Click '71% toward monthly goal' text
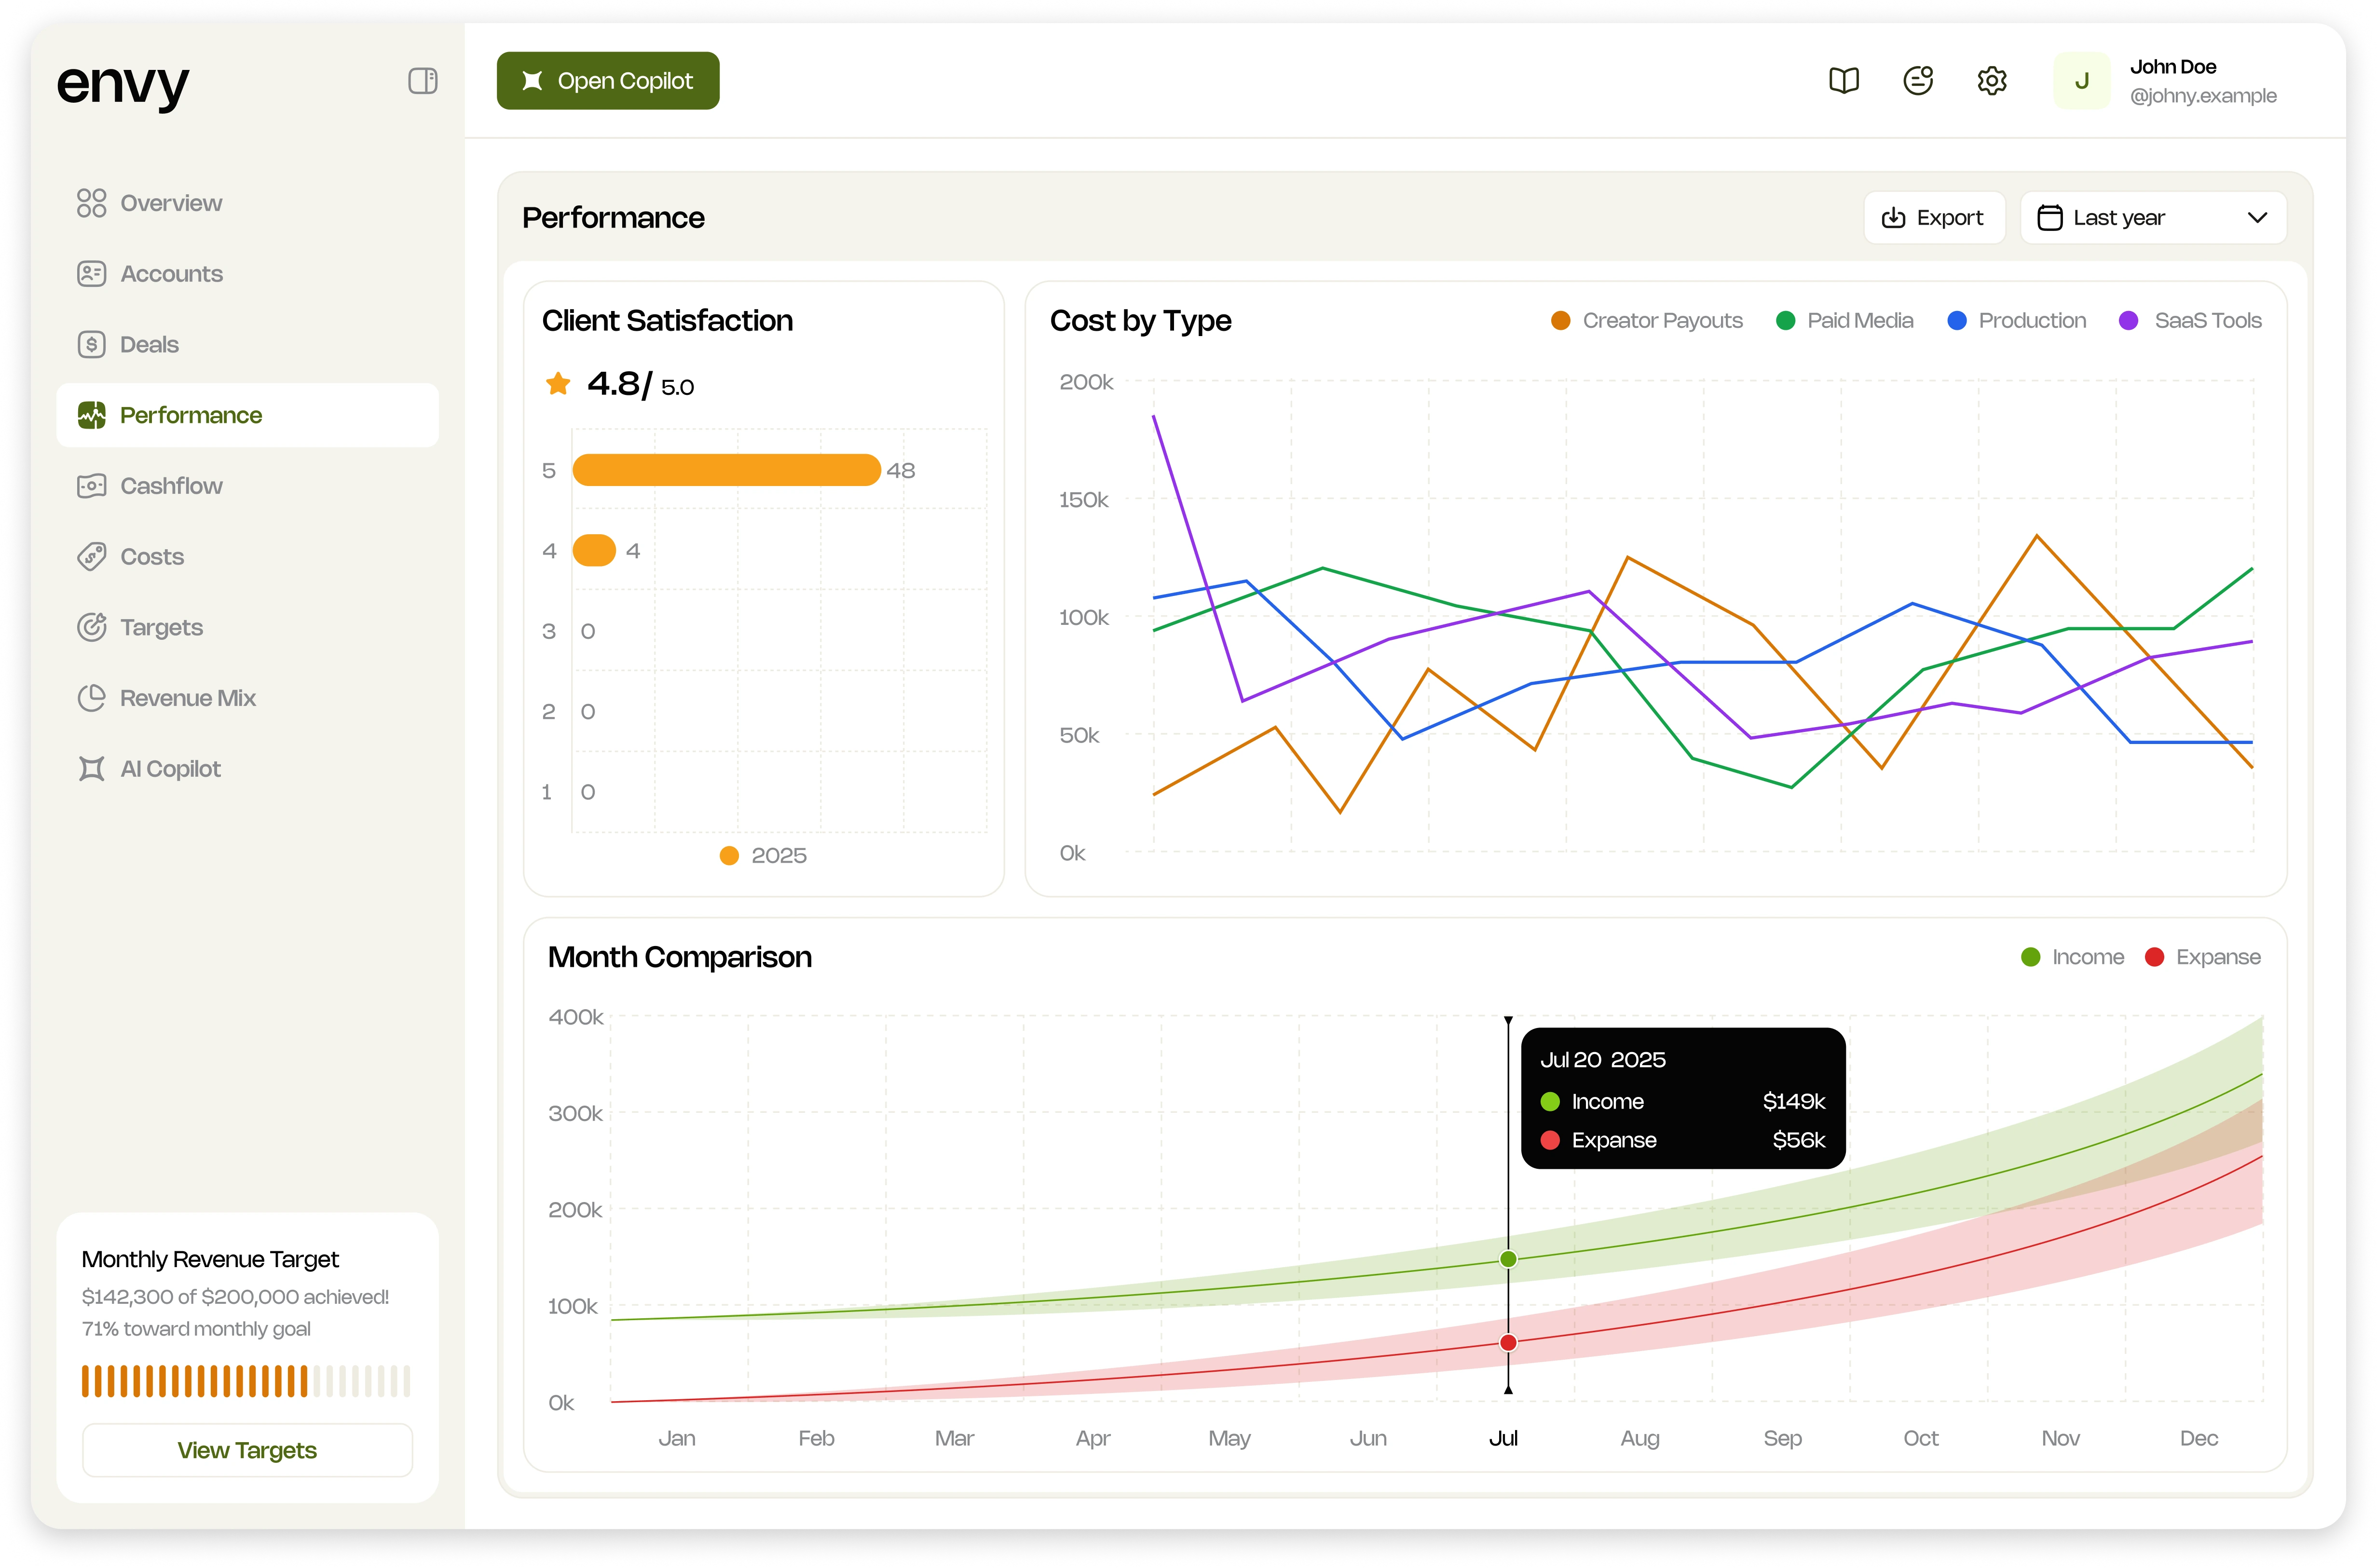The image size is (2377, 1568). [196, 1329]
